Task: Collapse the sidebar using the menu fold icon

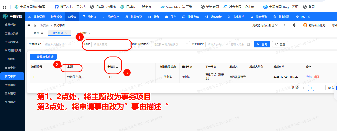Action: click(x=28, y=25)
